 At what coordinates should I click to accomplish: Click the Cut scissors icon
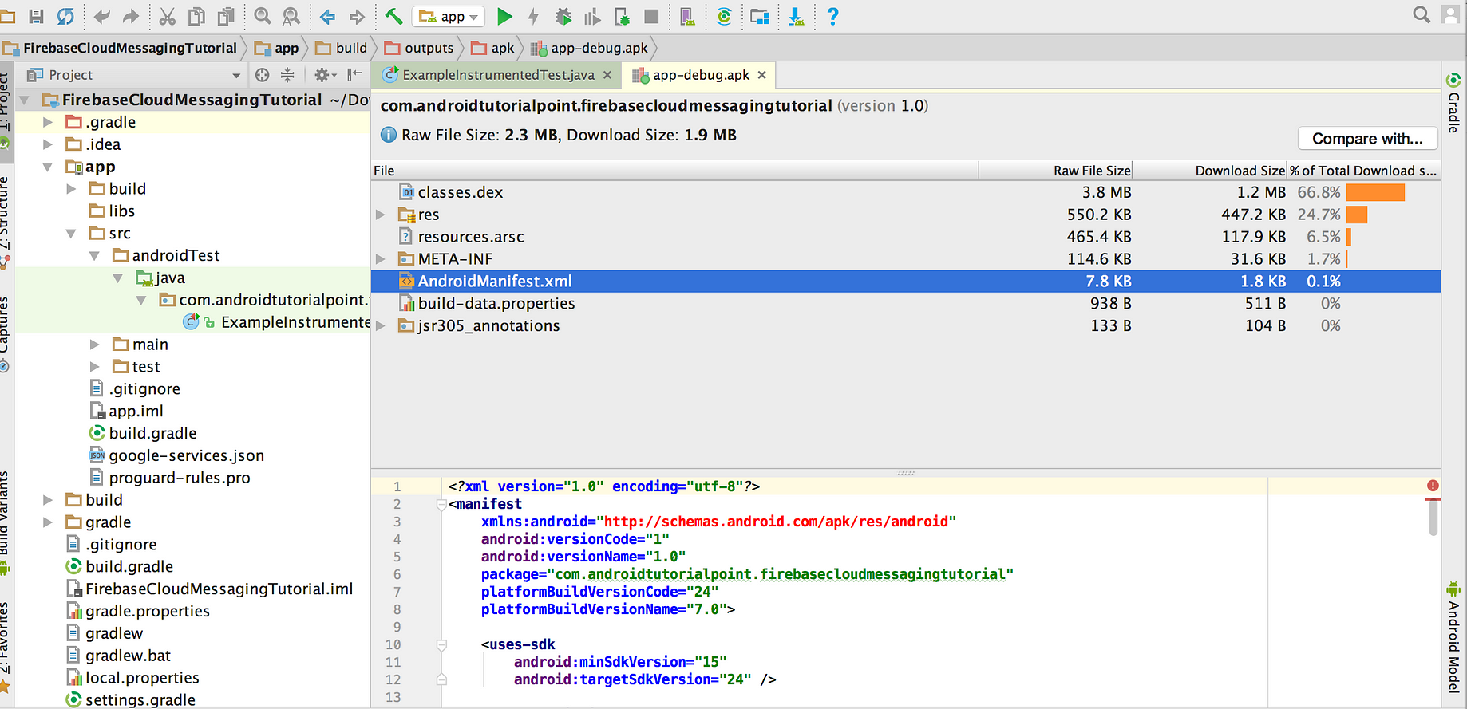point(167,16)
